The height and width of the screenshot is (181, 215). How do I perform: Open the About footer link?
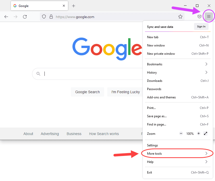[28, 134]
